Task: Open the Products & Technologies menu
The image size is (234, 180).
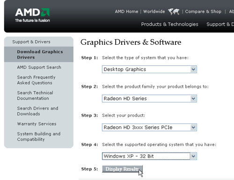Action: [x=169, y=24]
